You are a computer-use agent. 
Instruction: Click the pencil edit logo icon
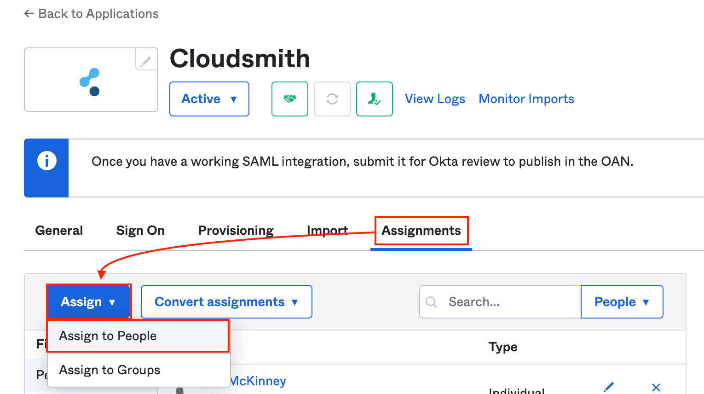coord(146,60)
